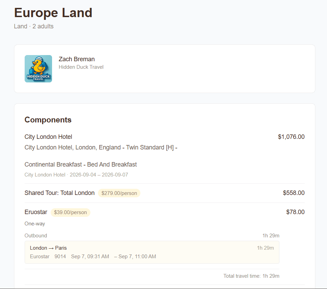This screenshot has height=289, width=327.
Task: Click the $78.00 Eruostar total
Action: pyautogui.click(x=296, y=212)
